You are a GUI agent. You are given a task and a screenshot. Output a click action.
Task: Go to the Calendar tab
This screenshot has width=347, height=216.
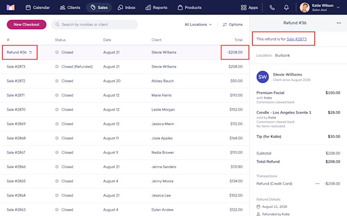click(37, 8)
